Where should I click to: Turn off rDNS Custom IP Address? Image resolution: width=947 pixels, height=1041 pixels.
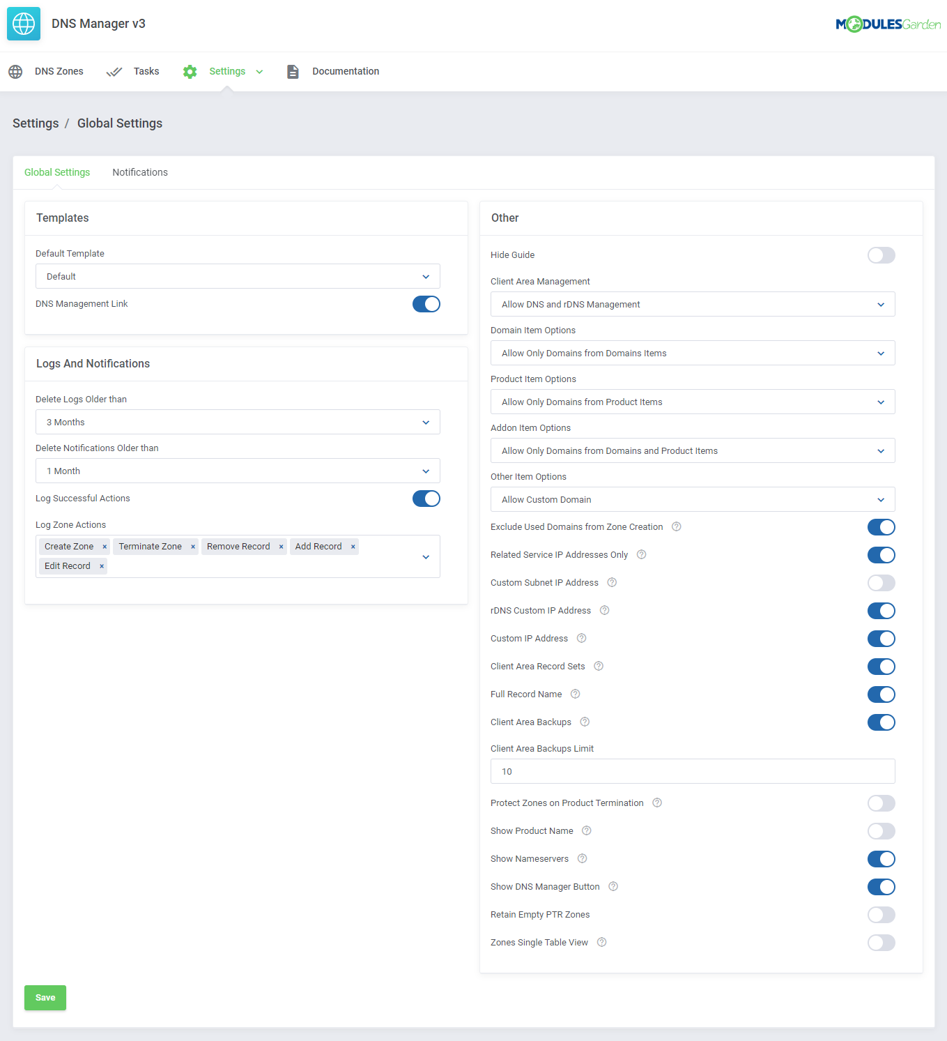click(x=881, y=611)
